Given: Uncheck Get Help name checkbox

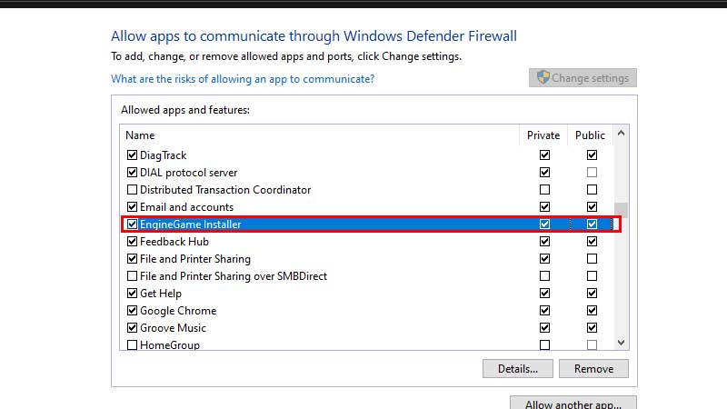Looking at the screenshot, I should click(132, 293).
